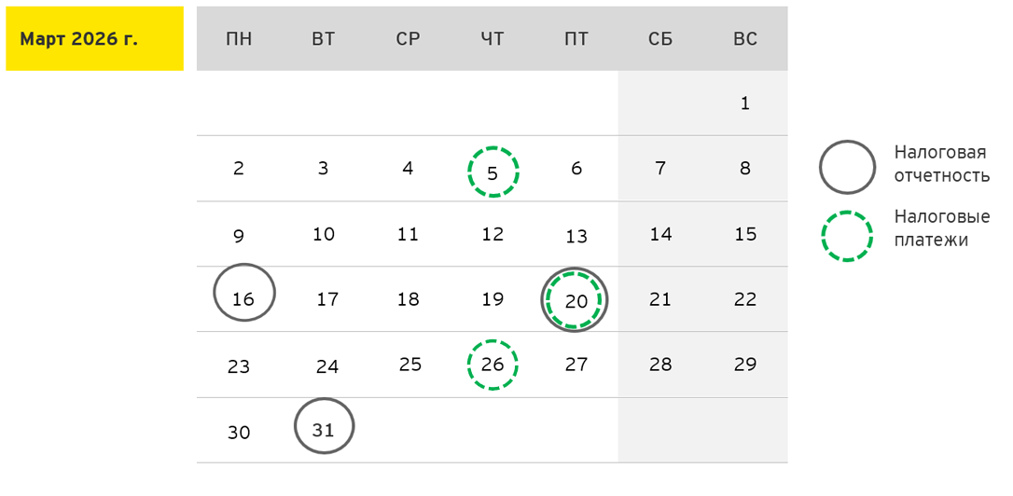Viewport: 1013px width, 496px height.
Task: Select March 26 tax payment date
Action: pyautogui.click(x=493, y=365)
